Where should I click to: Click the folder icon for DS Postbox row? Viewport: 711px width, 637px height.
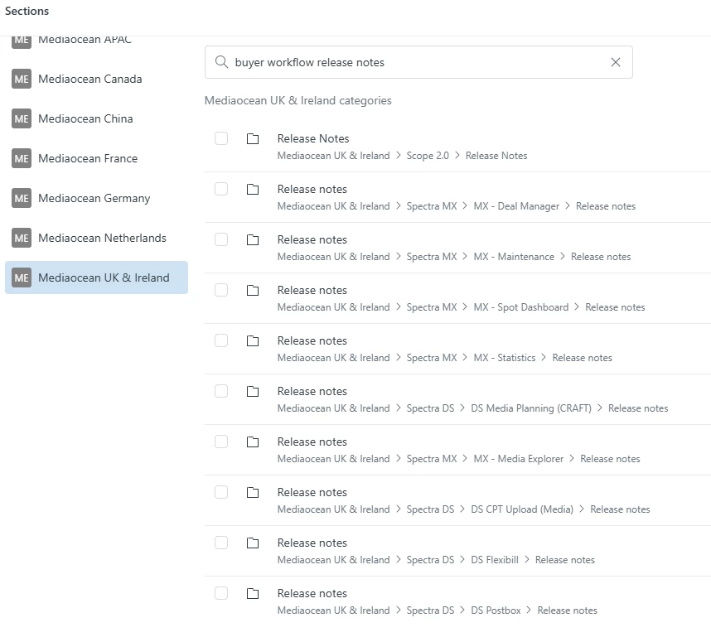(x=253, y=593)
